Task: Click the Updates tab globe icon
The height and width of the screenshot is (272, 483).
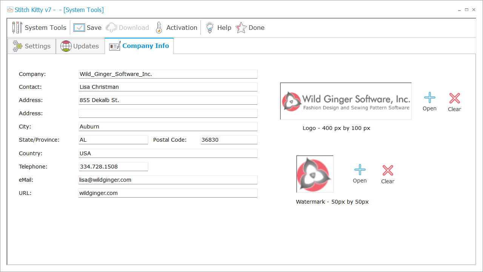Action: tap(66, 46)
